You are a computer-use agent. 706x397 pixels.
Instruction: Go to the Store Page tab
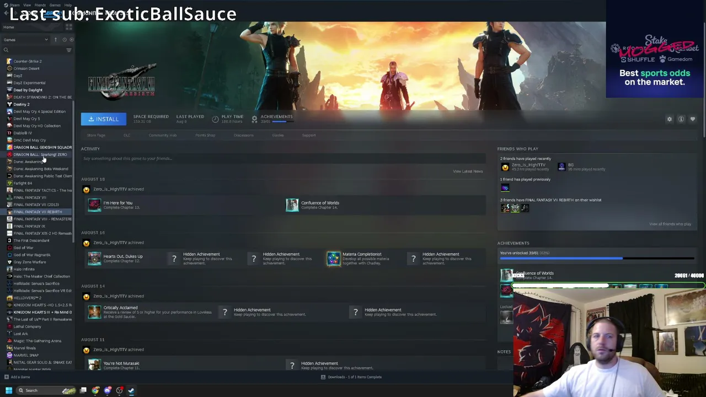[96, 136]
